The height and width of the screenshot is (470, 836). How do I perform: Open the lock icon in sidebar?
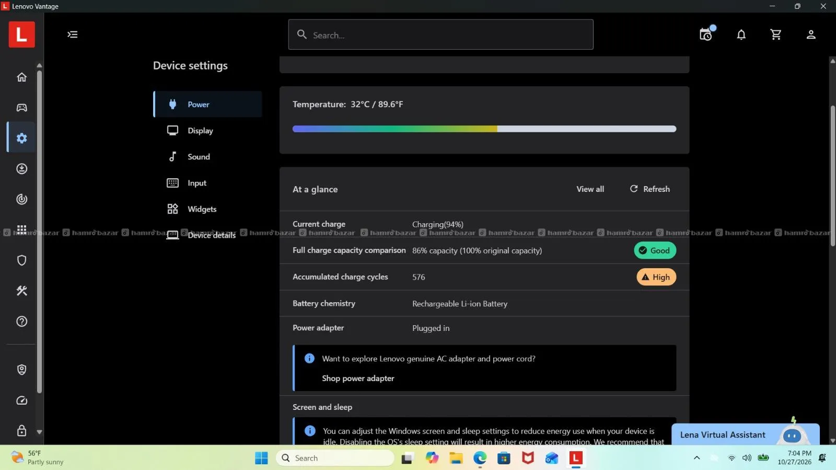tap(21, 431)
